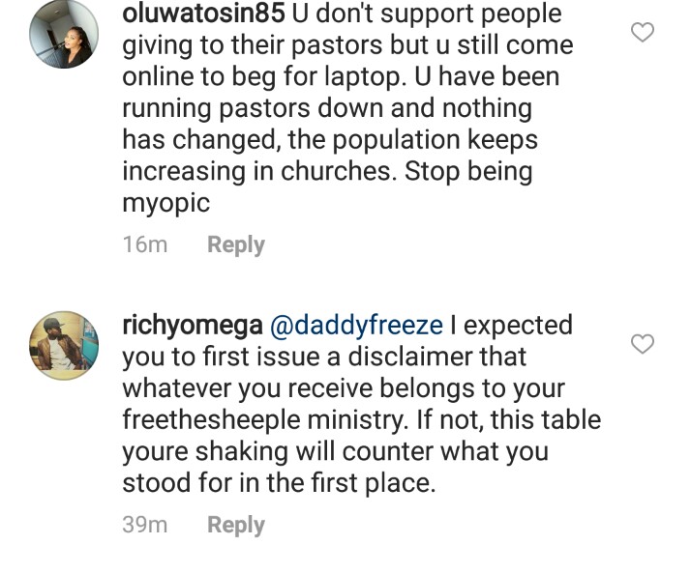Click the 39m timestamp
The height and width of the screenshot is (573, 691).
pos(144,525)
